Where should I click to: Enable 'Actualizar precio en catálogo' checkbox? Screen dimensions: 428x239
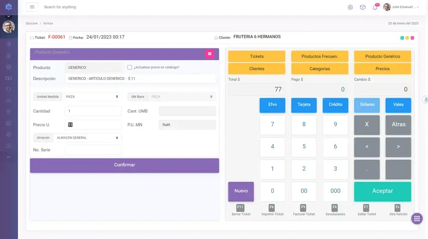coord(130,67)
